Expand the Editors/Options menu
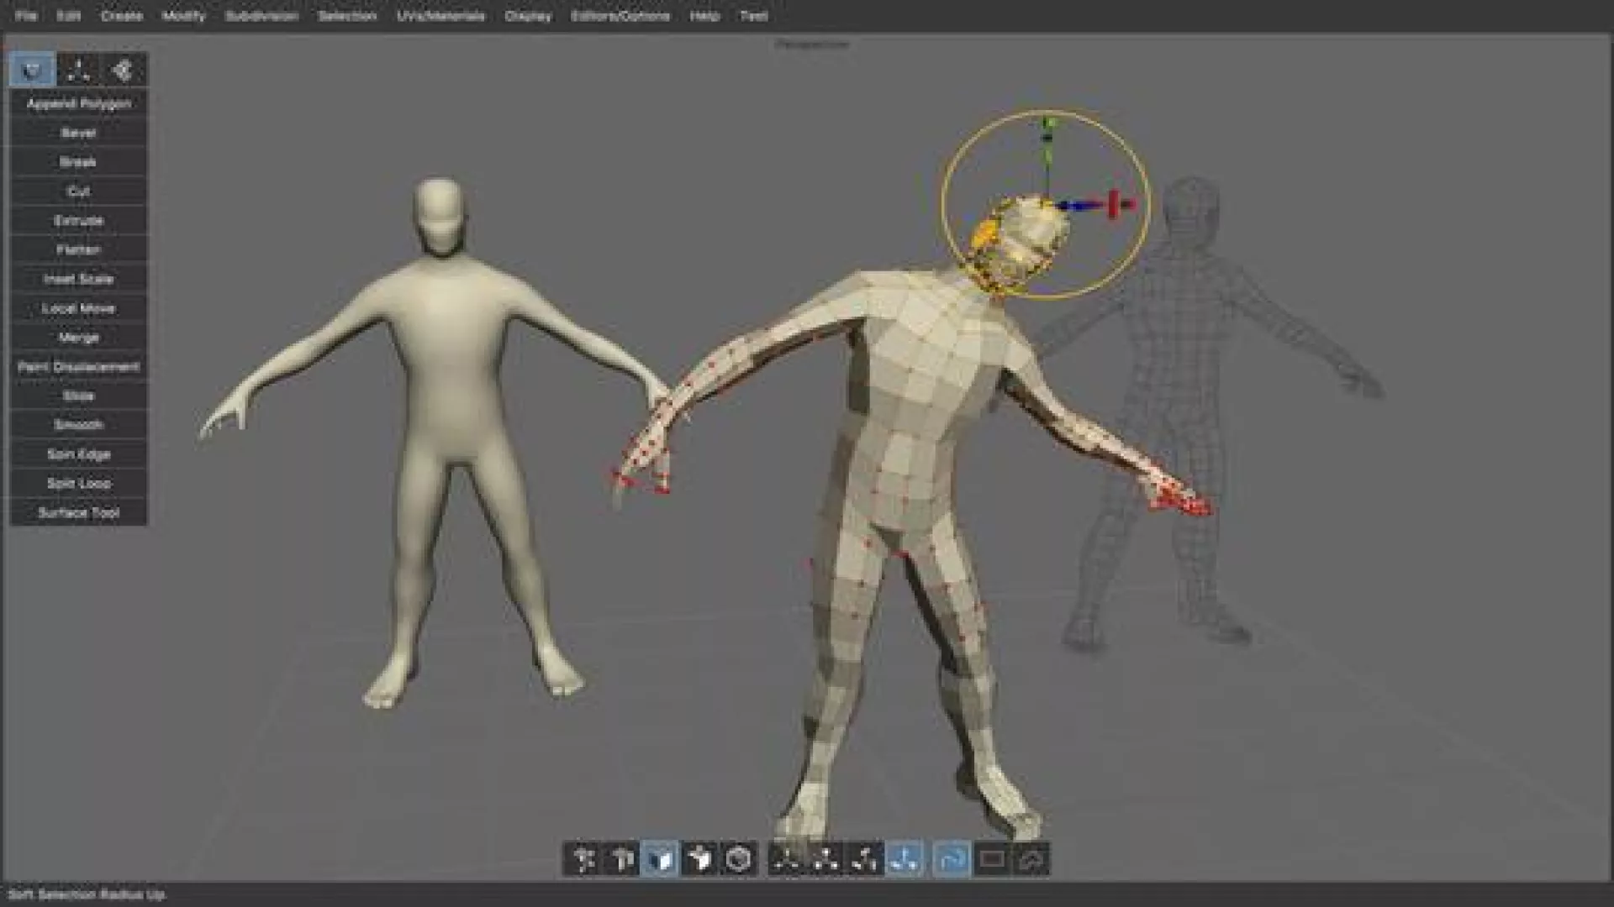Viewport: 1614px width, 907px height. coord(620,16)
